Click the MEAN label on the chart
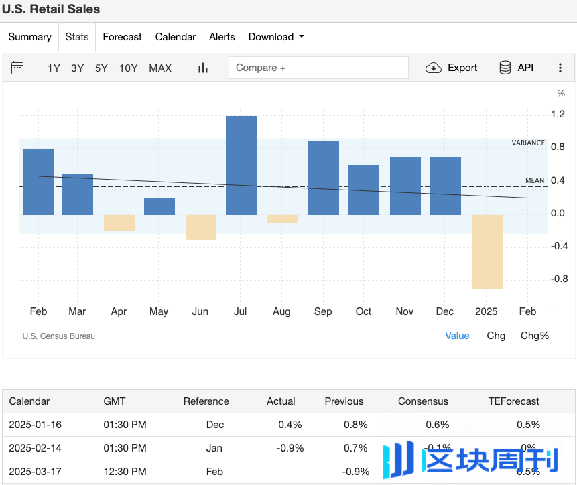 (x=535, y=180)
